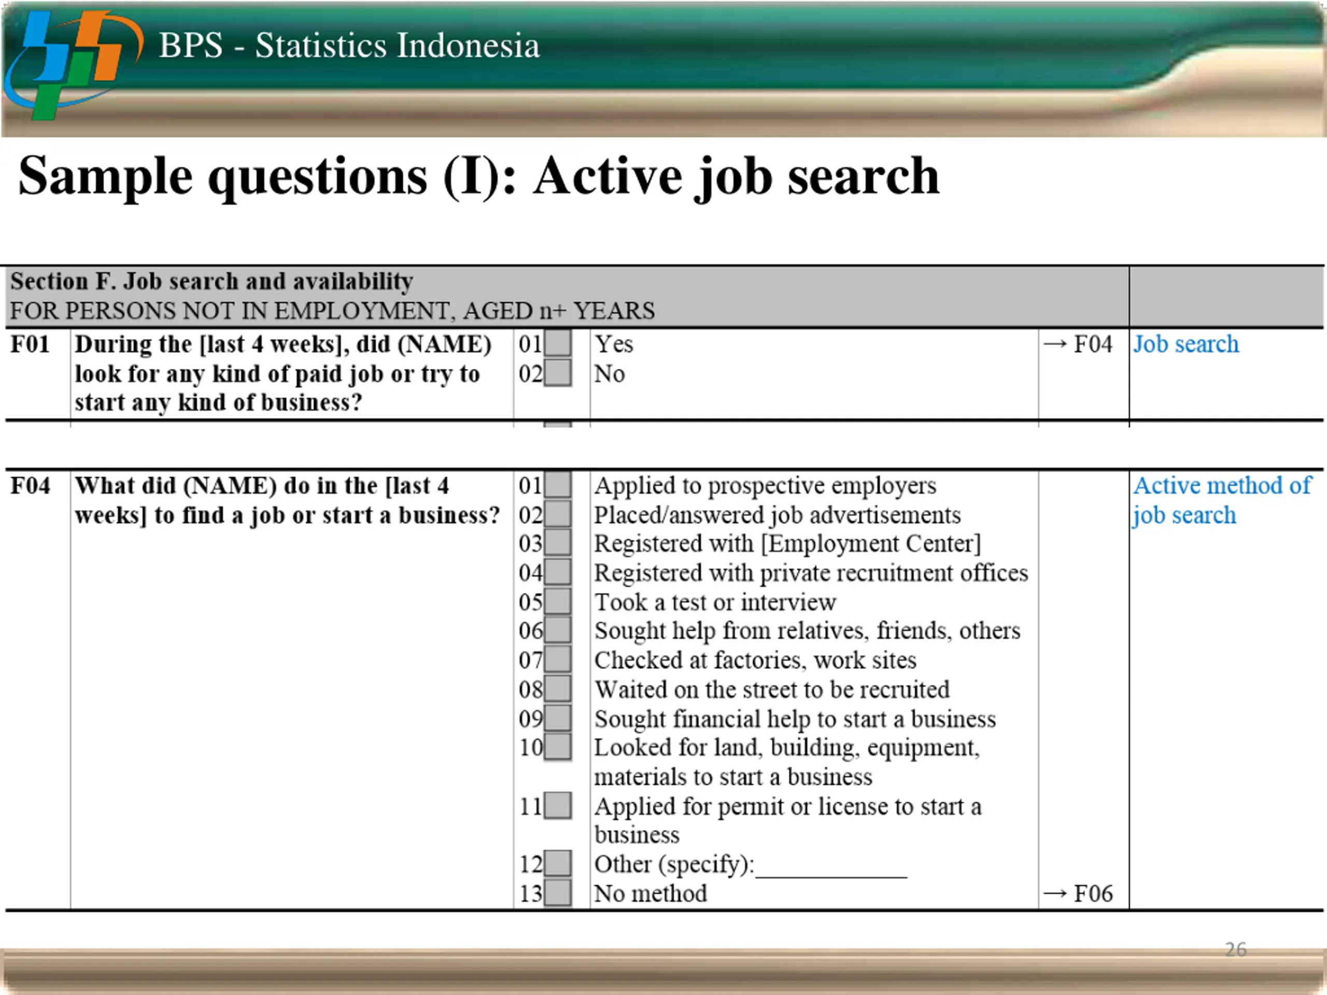Click 'Placed/answered job advertisements' text

(778, 515)
